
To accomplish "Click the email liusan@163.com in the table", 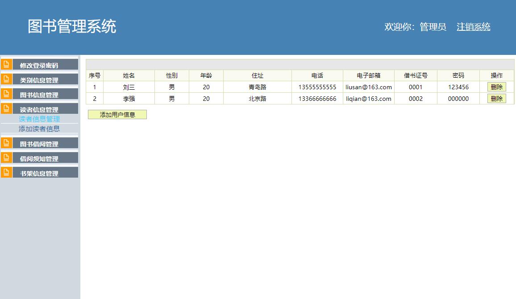I will coord(368,87).
